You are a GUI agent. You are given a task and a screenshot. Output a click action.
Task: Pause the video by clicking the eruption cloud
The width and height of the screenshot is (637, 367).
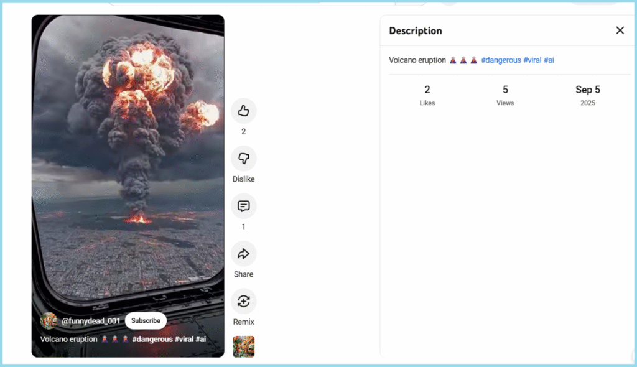click(x=143, y=93)
